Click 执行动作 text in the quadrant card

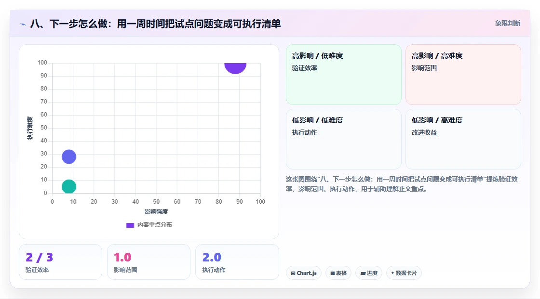(305, 133)
